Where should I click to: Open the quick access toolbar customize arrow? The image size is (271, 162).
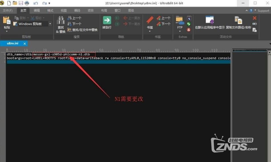[x=49, y=3]
